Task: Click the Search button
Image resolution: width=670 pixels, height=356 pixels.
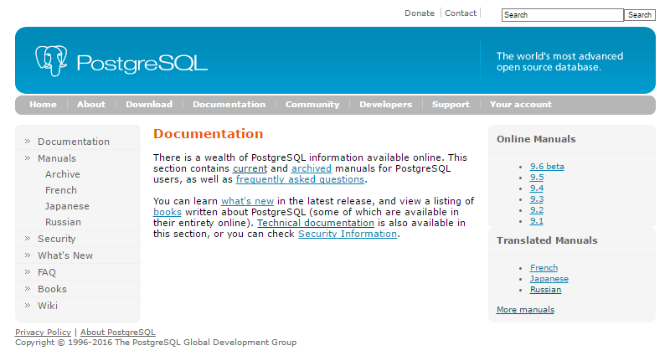Action: point(639,15)
